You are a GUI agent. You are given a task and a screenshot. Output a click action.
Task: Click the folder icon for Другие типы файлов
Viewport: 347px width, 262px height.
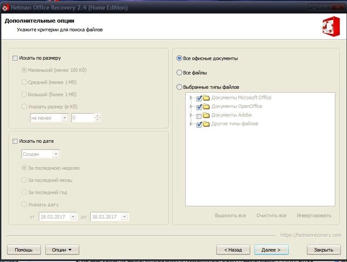click(x=206, y=124)
